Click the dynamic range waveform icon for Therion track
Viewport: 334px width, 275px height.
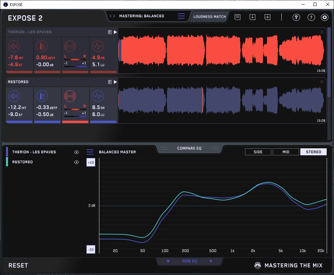pyautogui.click(x=97, y=46)
